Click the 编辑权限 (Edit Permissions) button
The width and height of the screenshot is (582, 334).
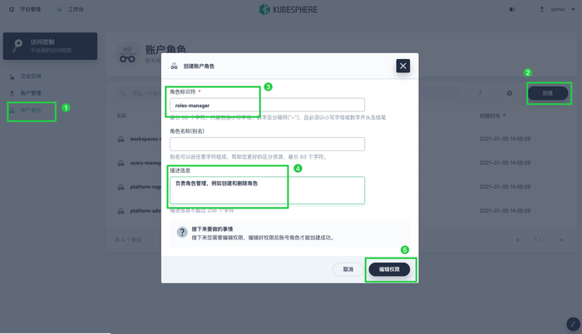click(x=389, y=269)
